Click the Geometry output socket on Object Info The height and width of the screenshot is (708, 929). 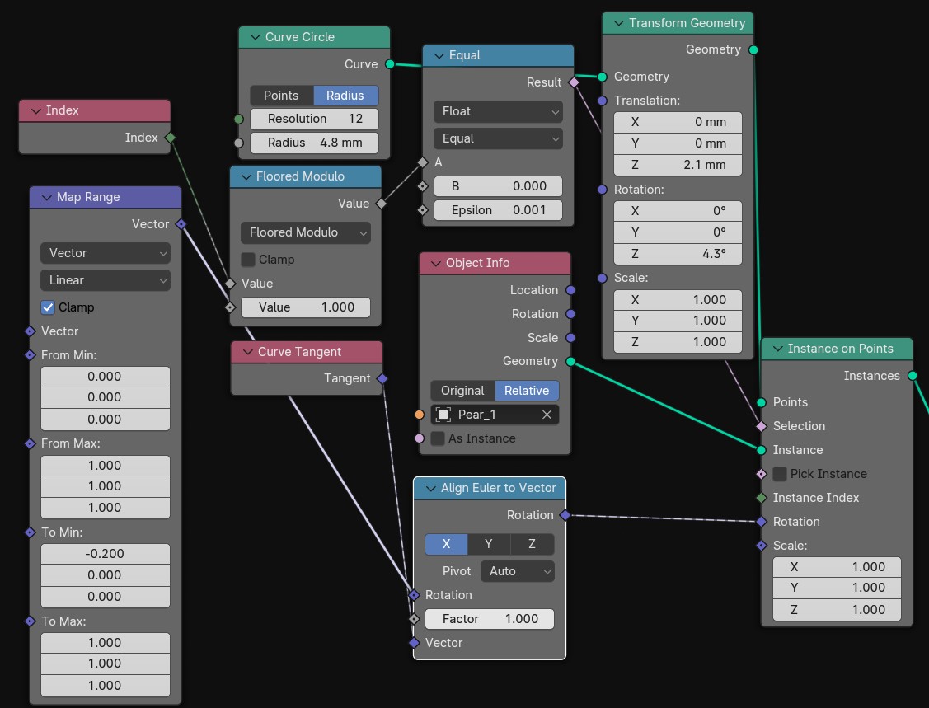(570, 361)
